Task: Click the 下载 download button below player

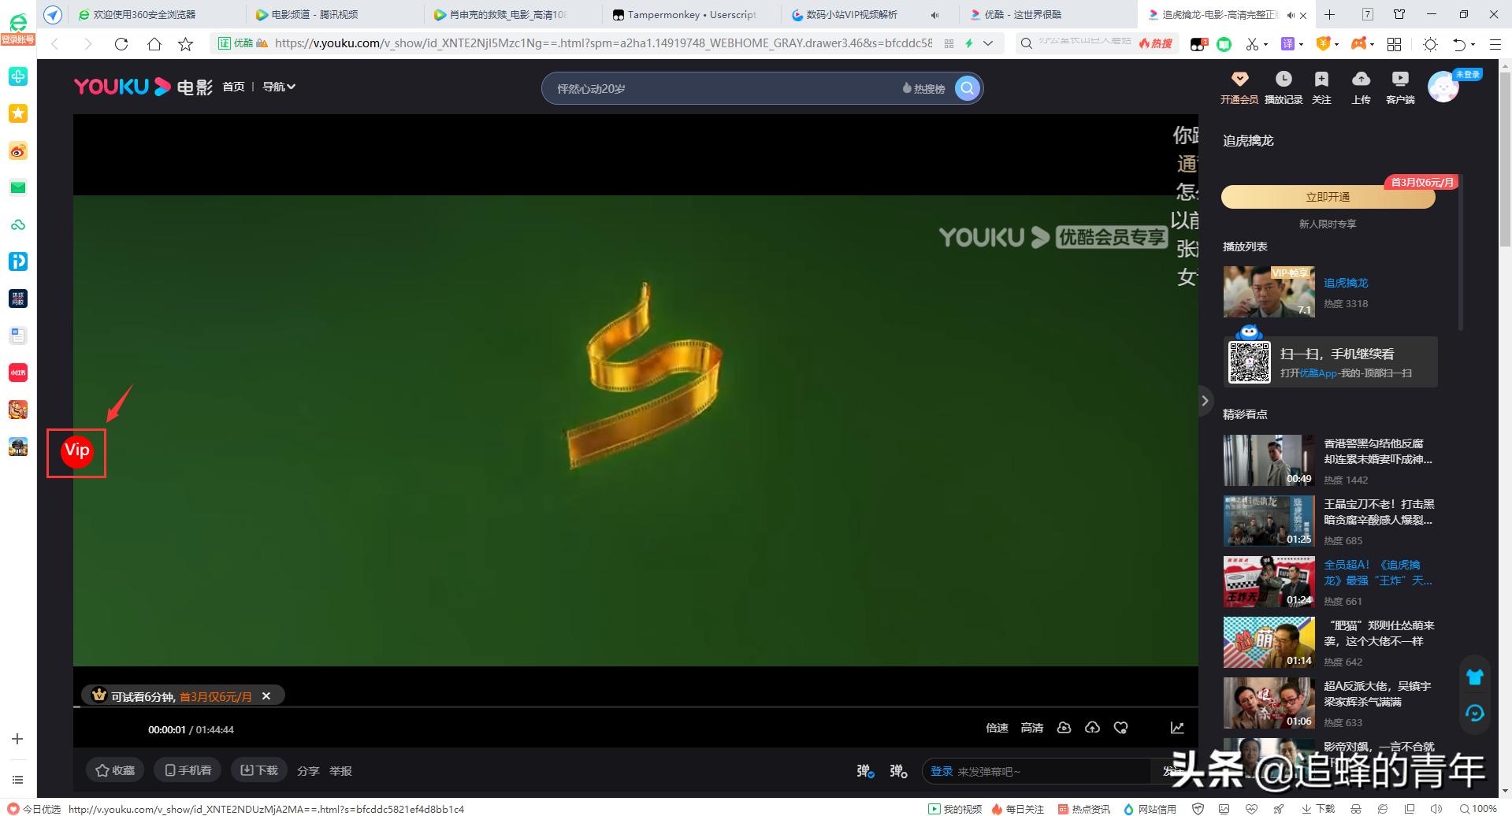Action: coord(258,770)
